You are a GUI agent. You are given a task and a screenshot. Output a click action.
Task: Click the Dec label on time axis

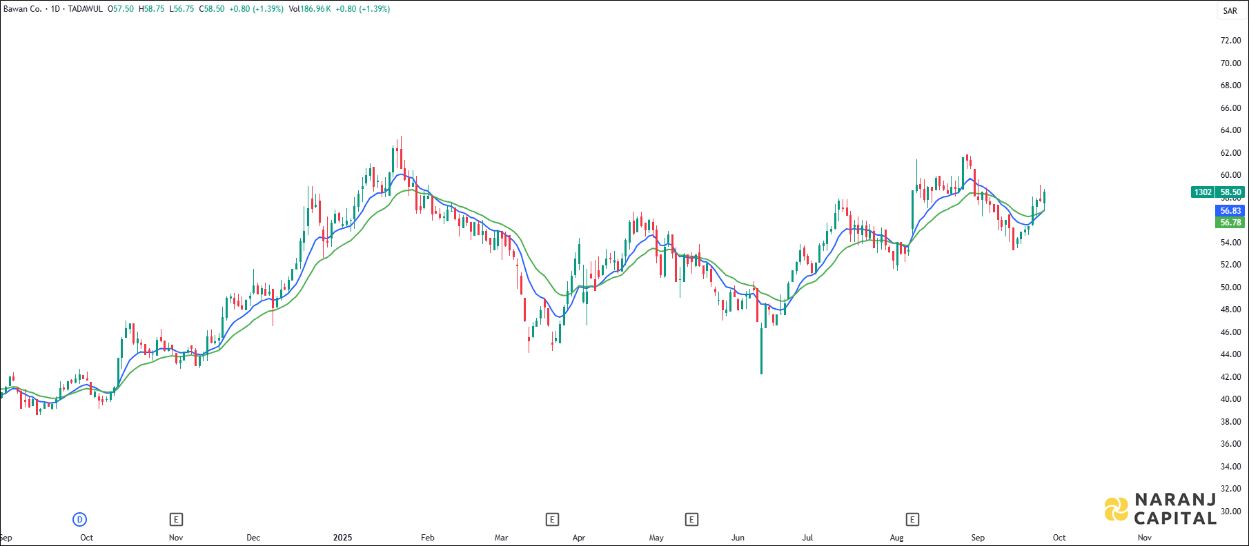pyautogui.click(x=253, y=538)
